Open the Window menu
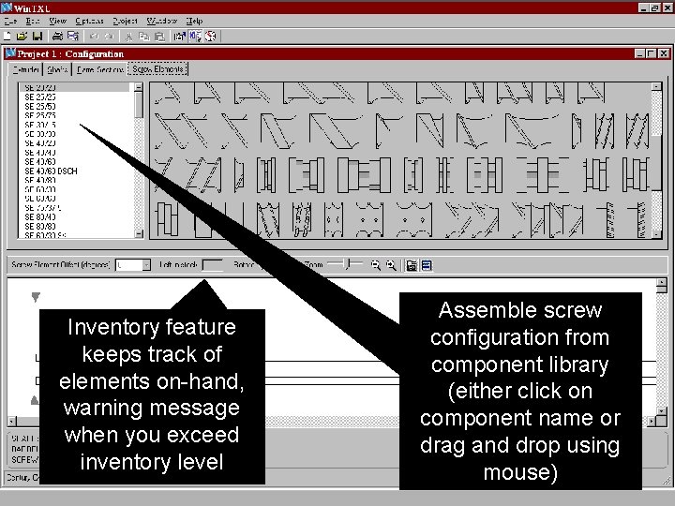 tap(162, 21)
